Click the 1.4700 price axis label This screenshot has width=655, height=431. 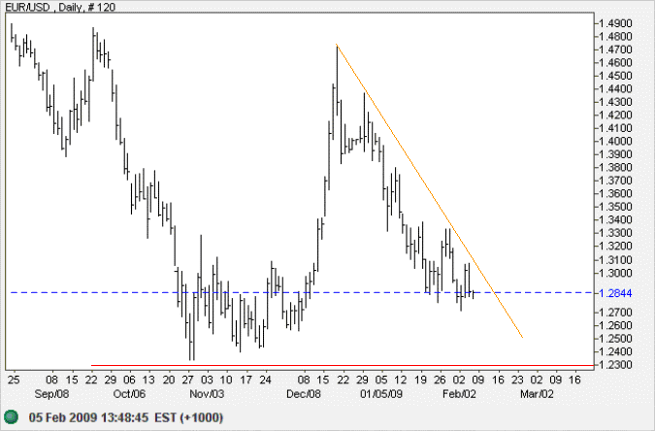click(615, 50)
